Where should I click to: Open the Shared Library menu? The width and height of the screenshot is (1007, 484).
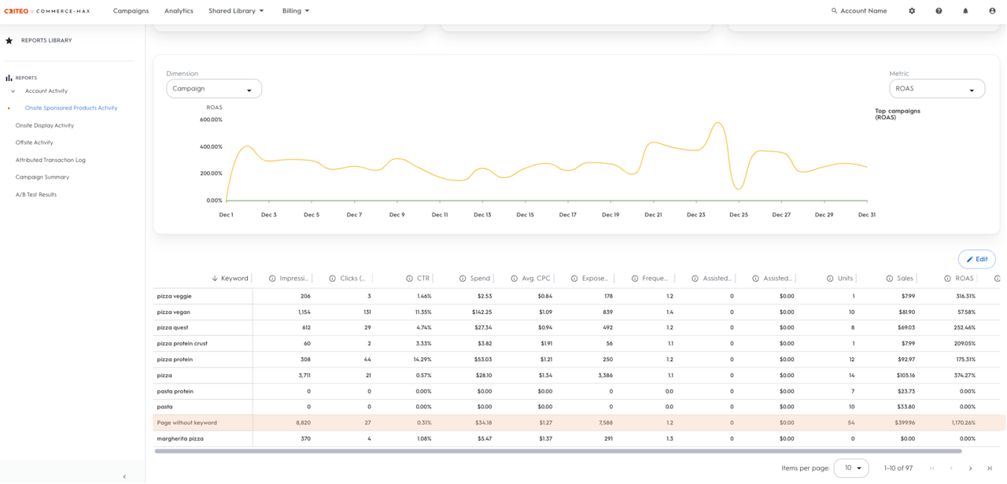click(236, 11)
